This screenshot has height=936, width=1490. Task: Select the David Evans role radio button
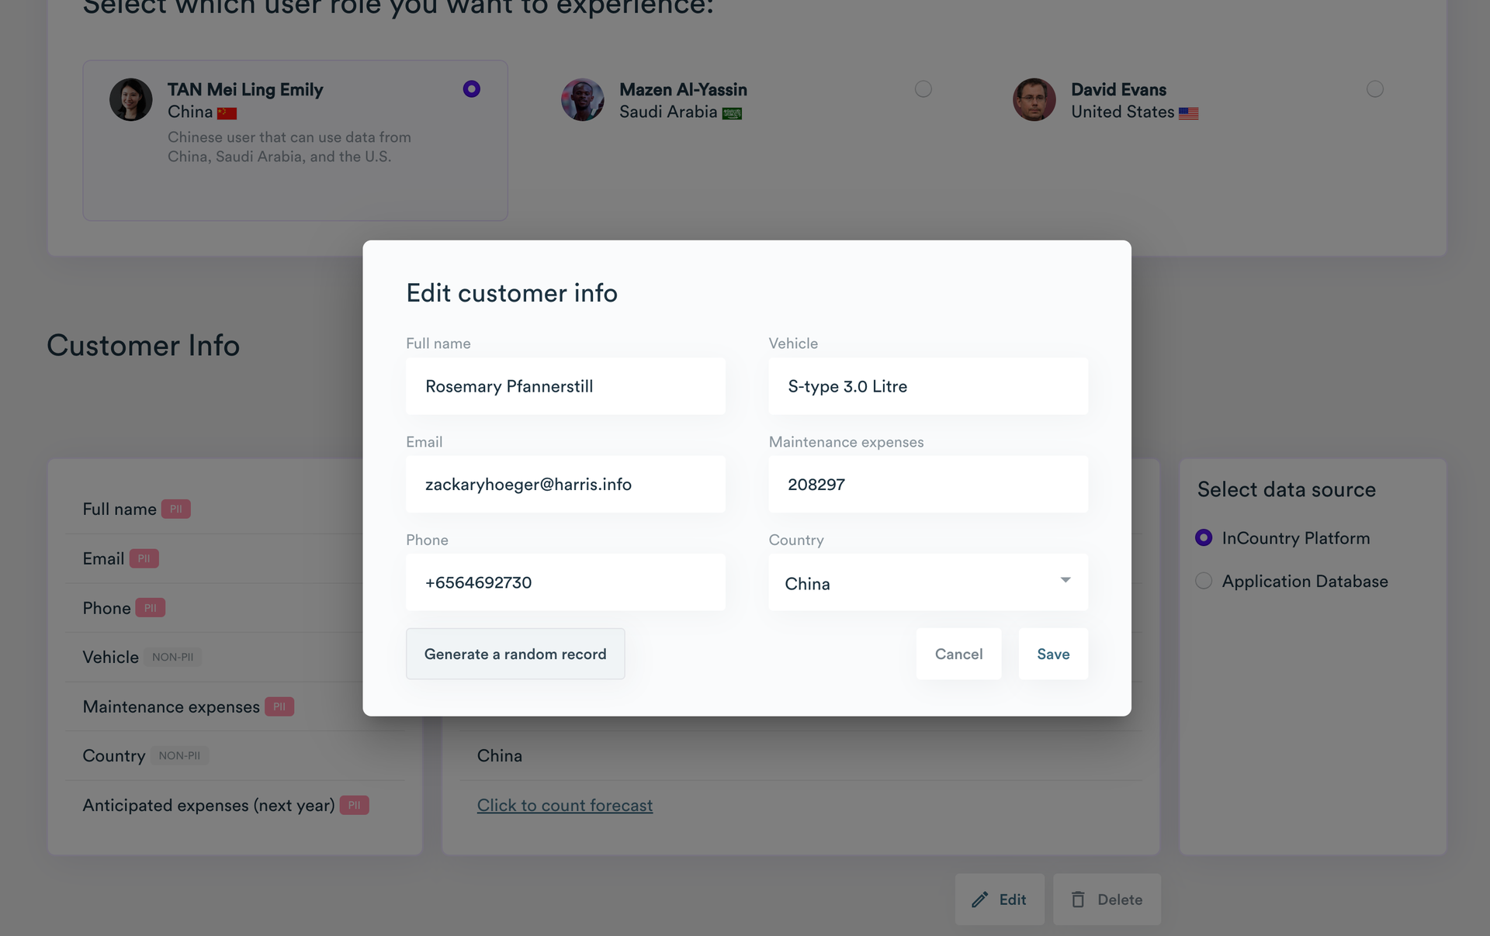coord(1374,89)
